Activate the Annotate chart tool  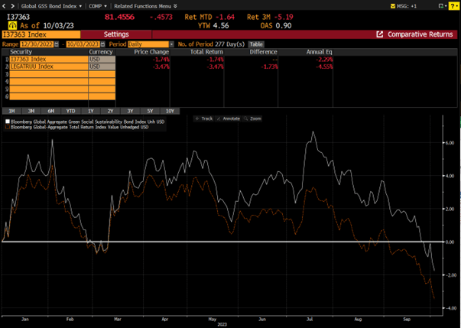(x=229, y=119)
